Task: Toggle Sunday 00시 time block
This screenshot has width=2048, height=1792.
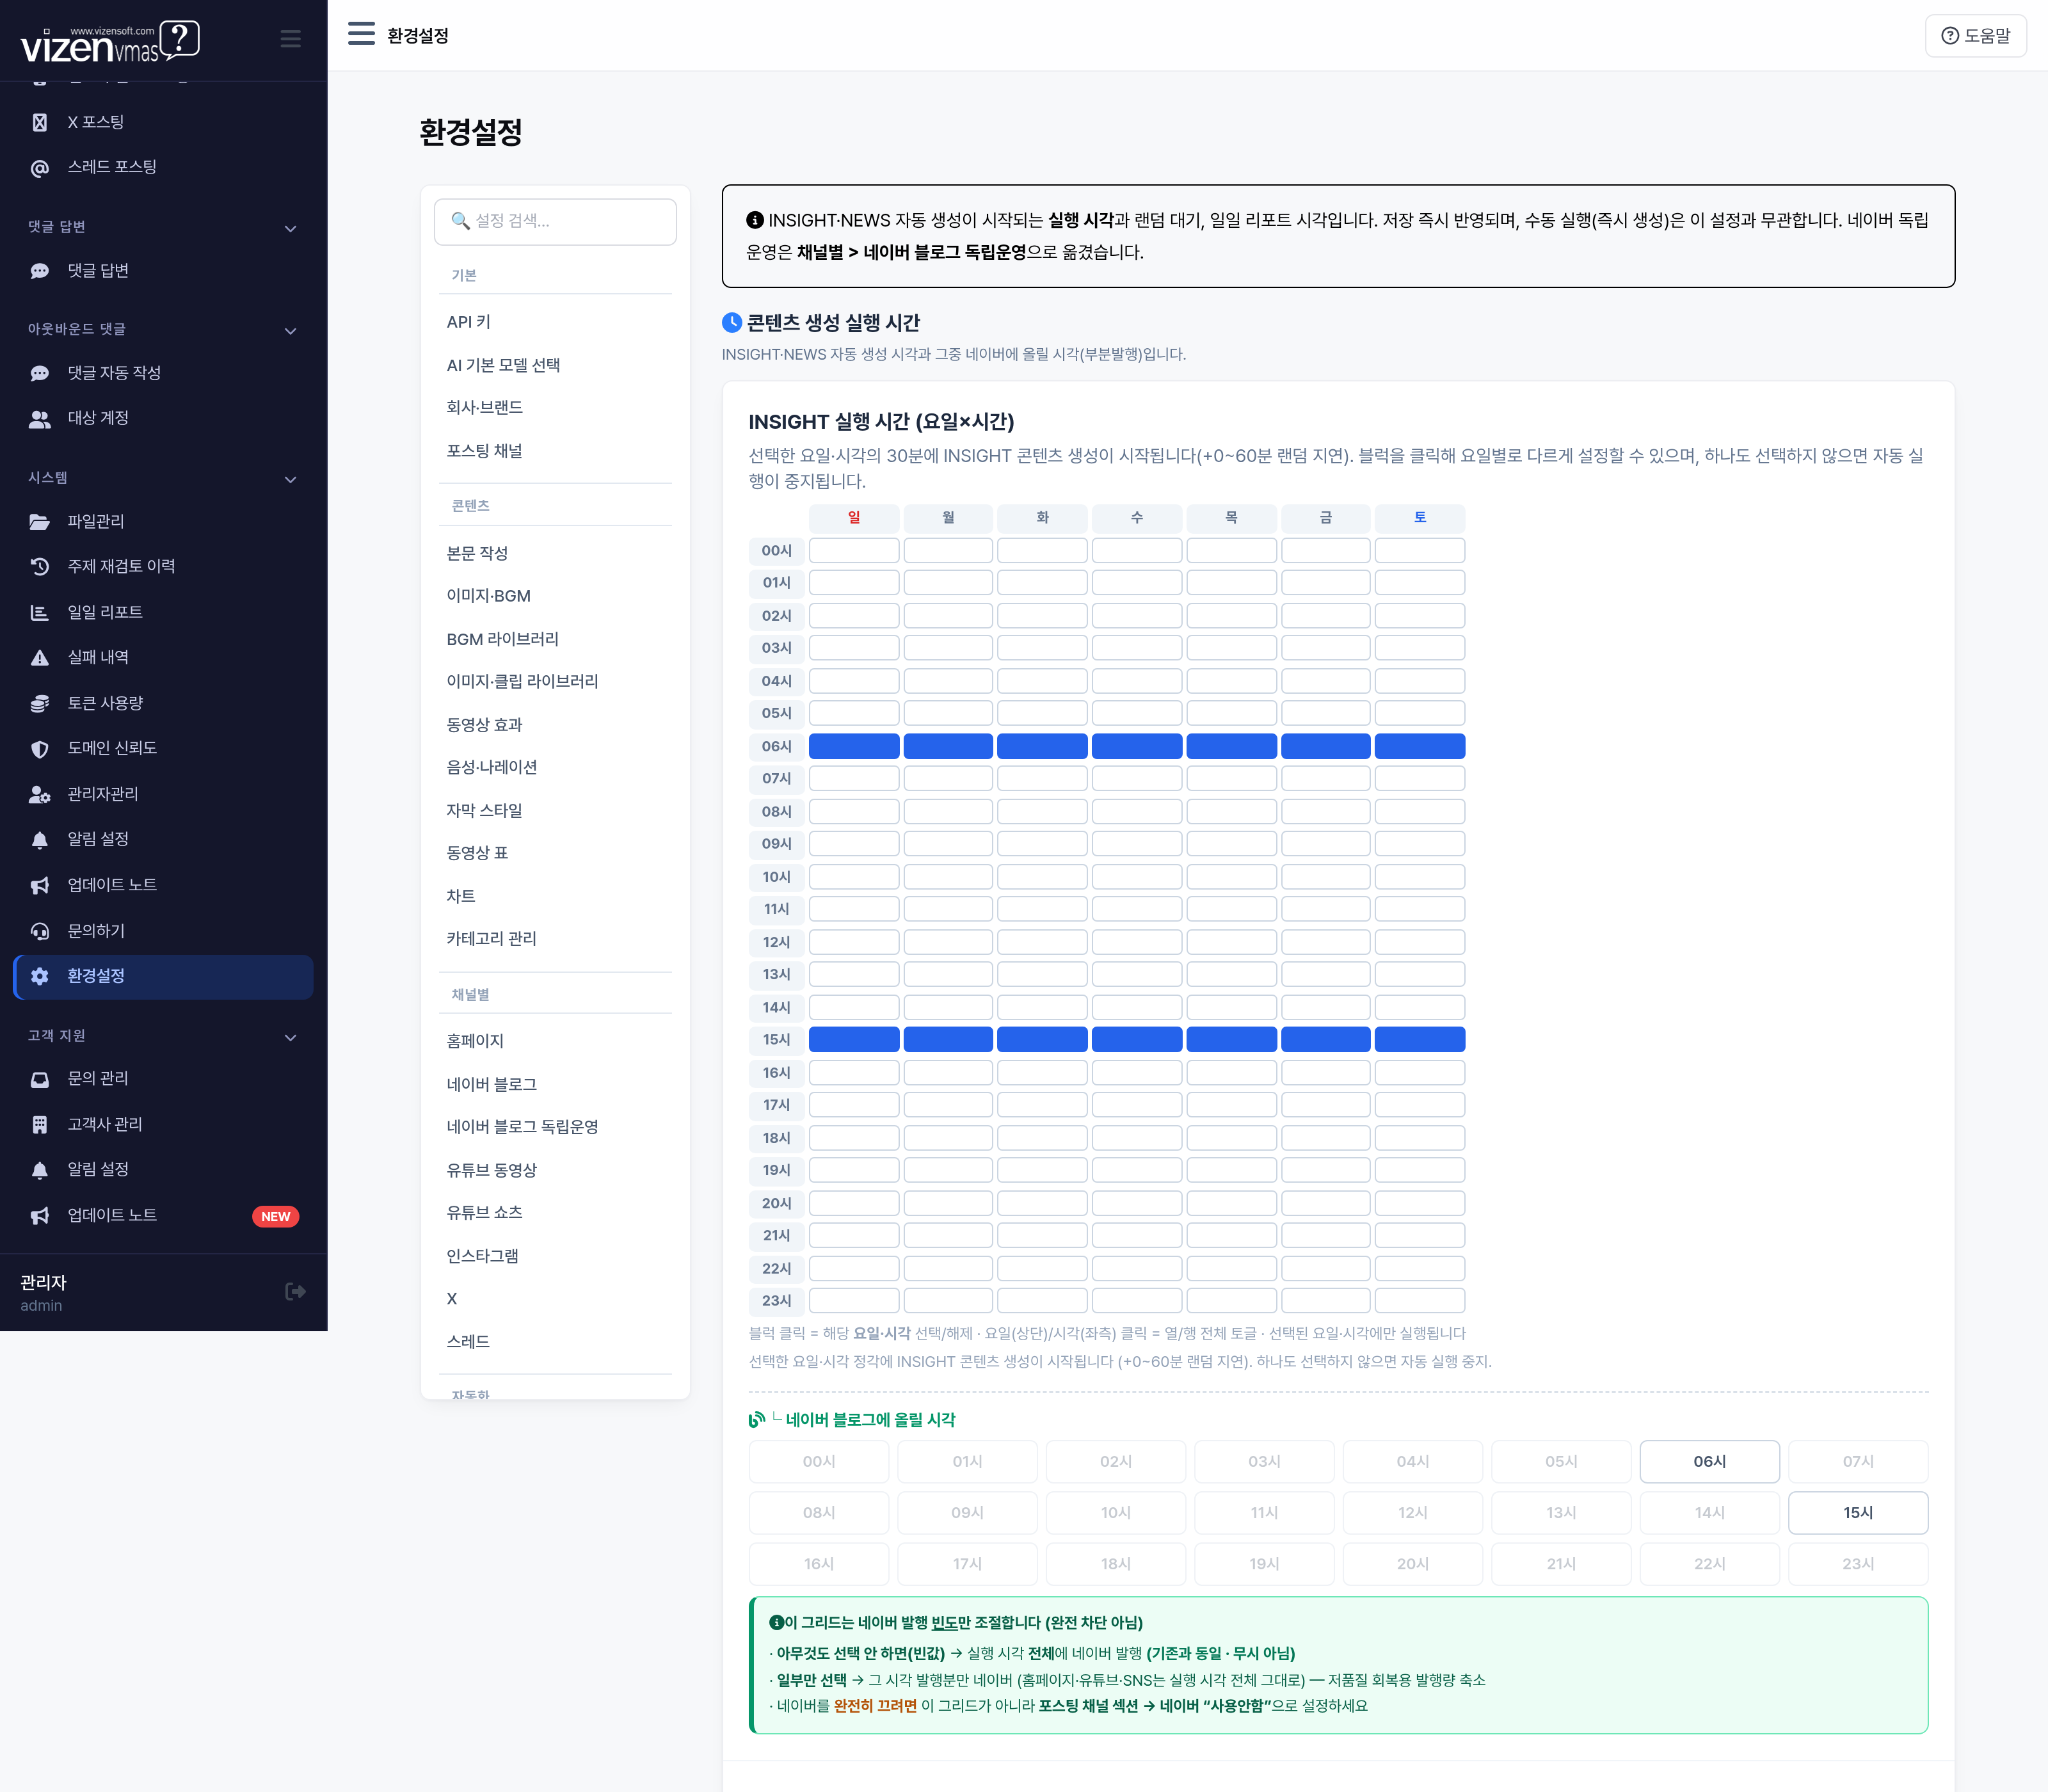Action: pyautogui.click(x=853, y=550)
